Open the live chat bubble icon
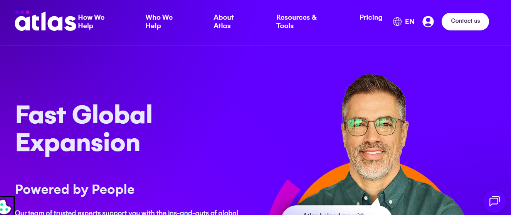Viewport: 511px width, 215px height. [494, 202]
